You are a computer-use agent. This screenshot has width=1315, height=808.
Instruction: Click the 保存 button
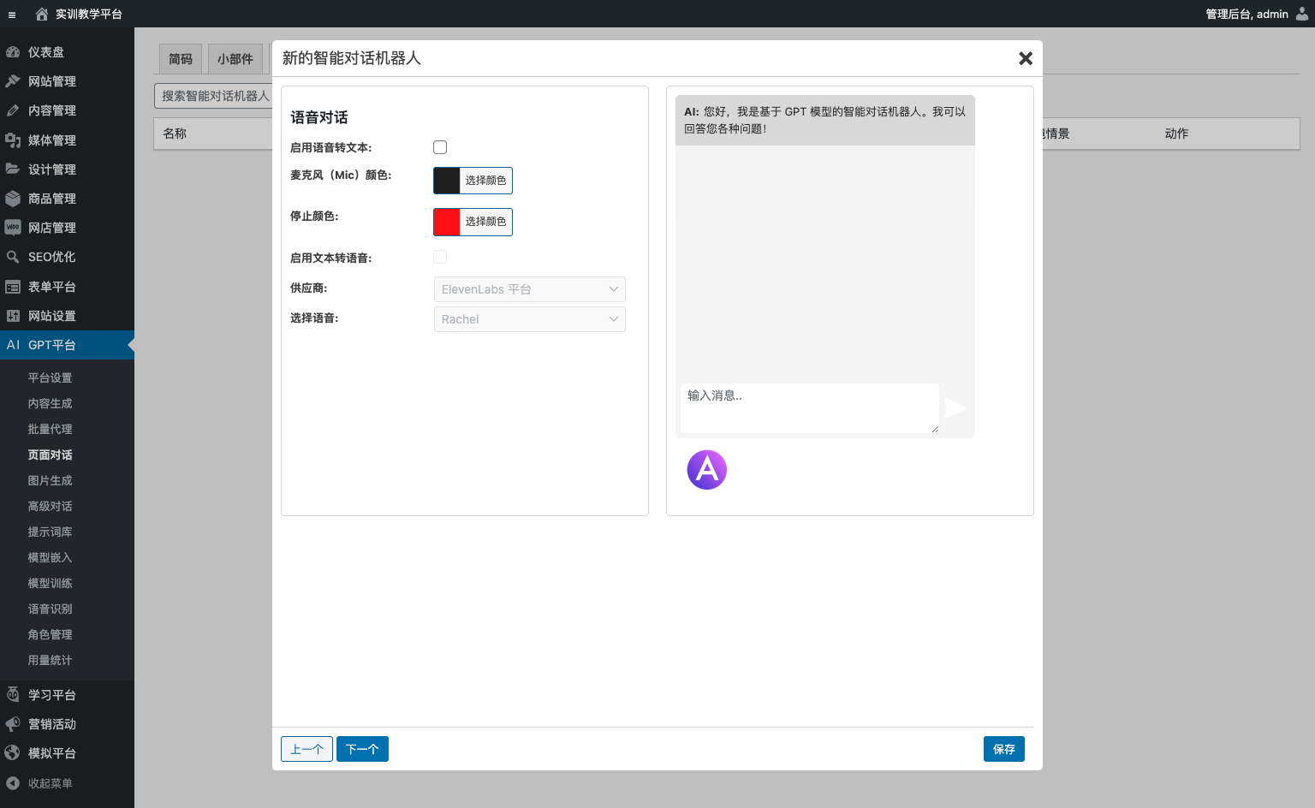1004,749
